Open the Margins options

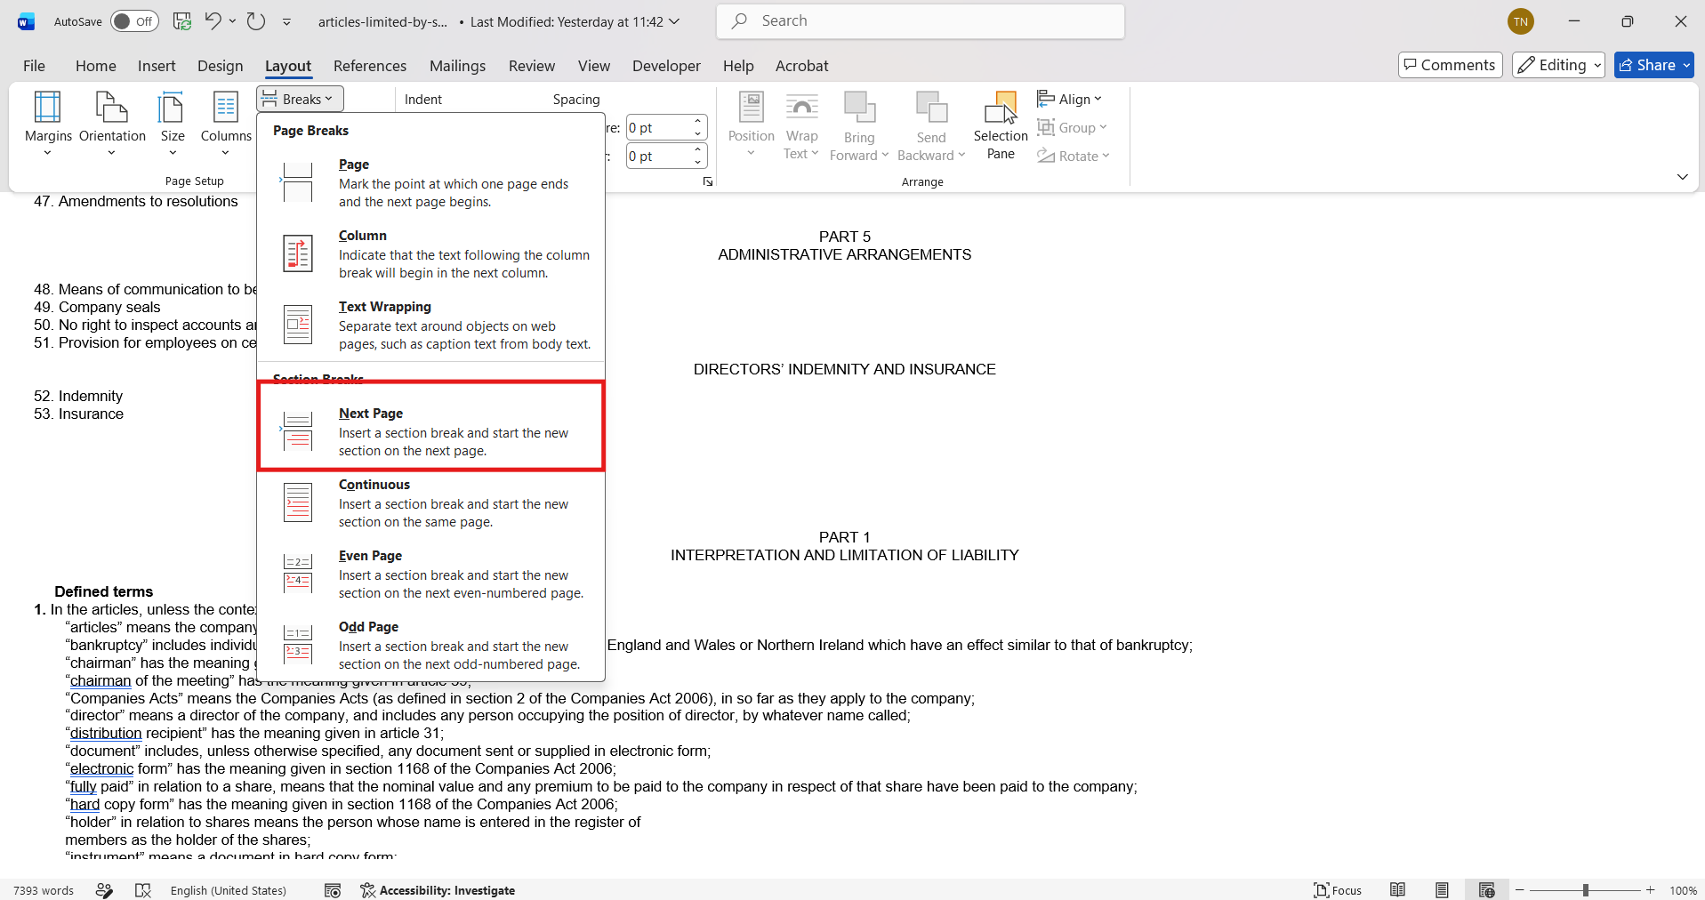[48, 125]
